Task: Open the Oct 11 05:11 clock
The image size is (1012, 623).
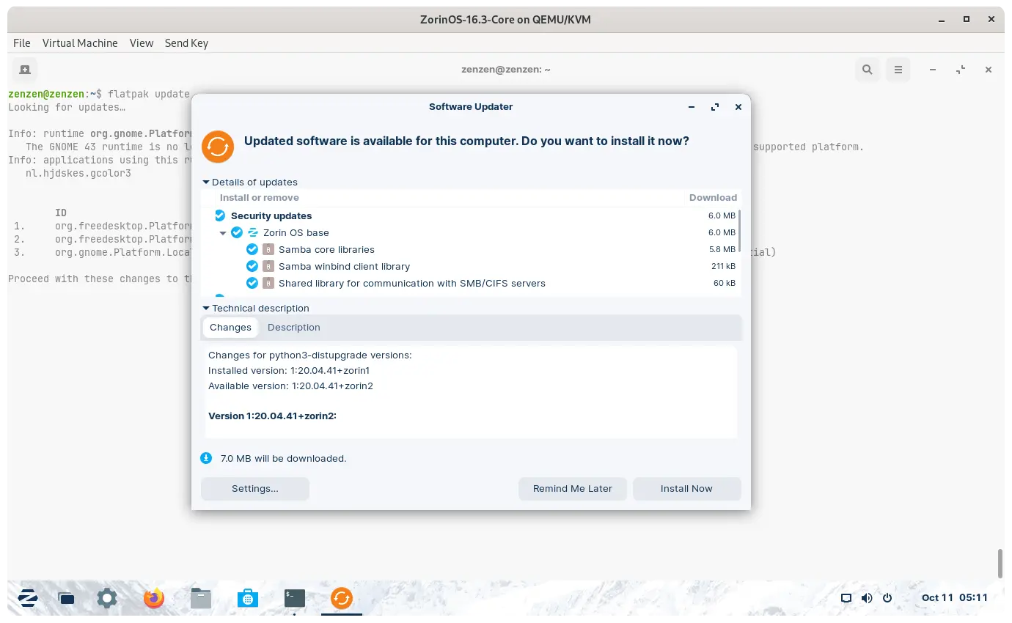Action: click(955, 598)
